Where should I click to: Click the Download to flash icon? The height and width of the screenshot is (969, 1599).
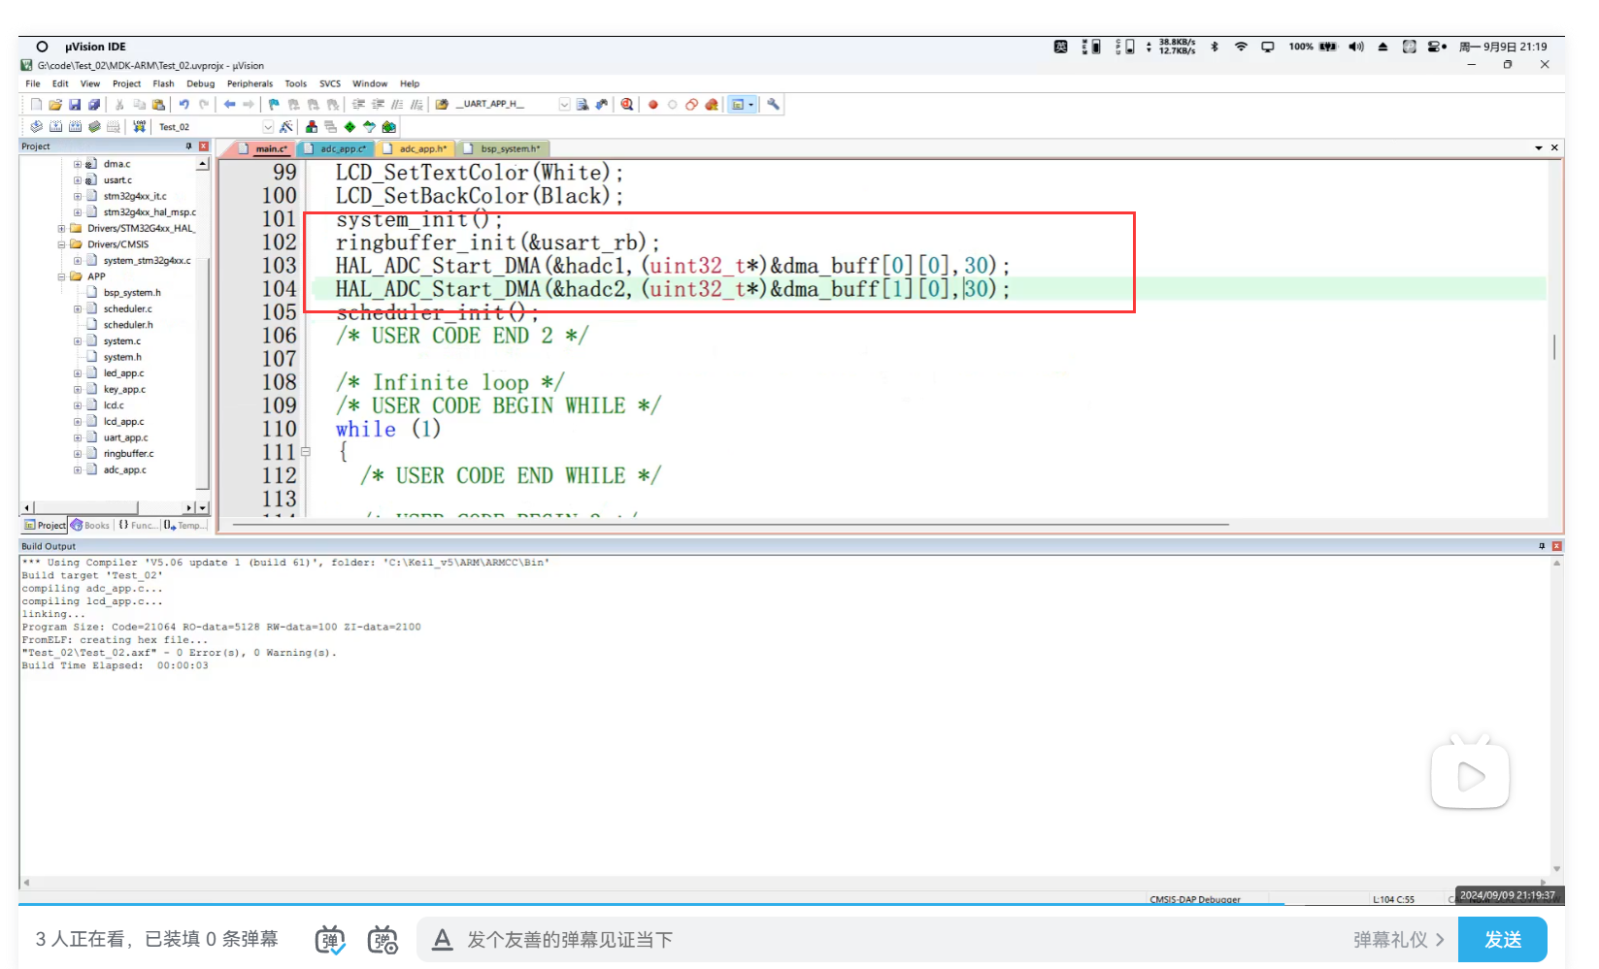tap(140, 127)
